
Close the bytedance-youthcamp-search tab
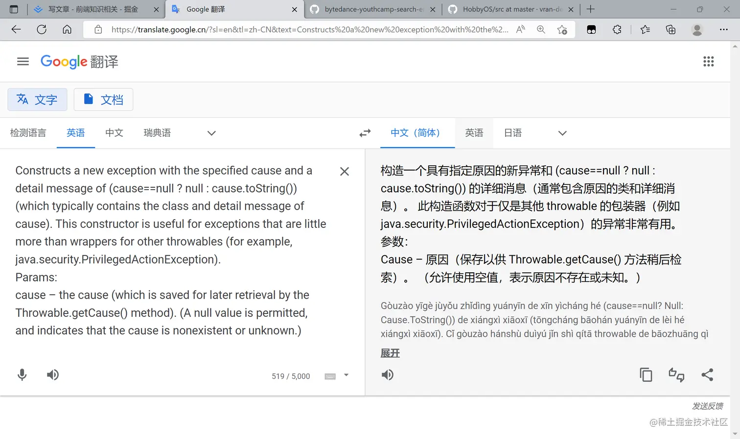click(x=433, y=9)
